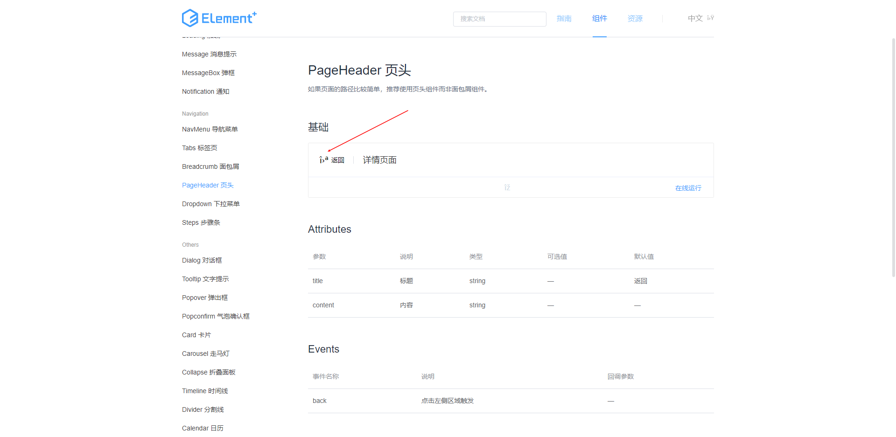Click the page vertical scrollbar

coord(893,159)
